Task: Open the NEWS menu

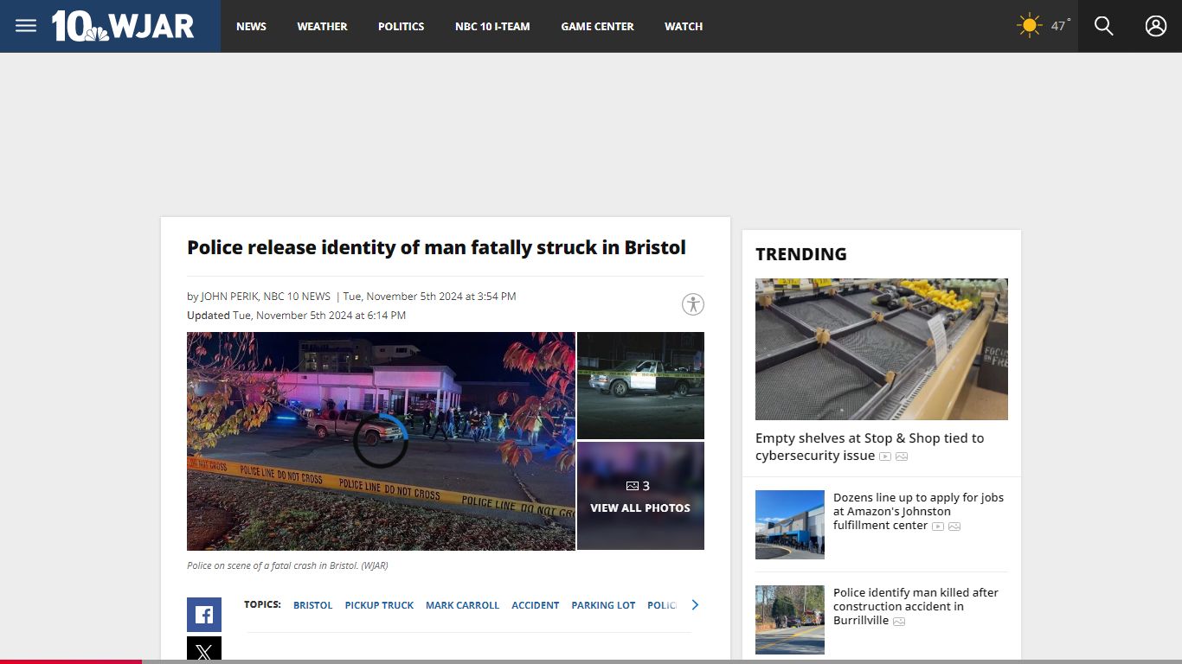Action: coord(251,27)
